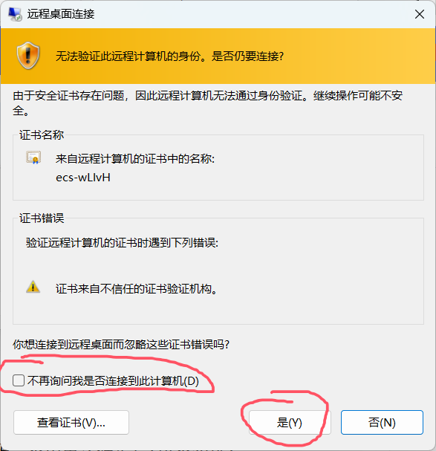
Task: Click the 远程桌面连接 title text
Action: (x=61, y=14)
